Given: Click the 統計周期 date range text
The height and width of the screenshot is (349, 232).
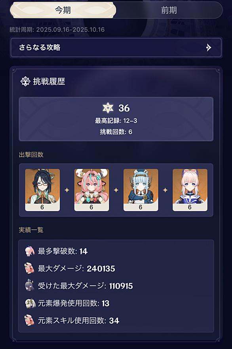Looking at the screenshot, I should click(x=57, y=30).
